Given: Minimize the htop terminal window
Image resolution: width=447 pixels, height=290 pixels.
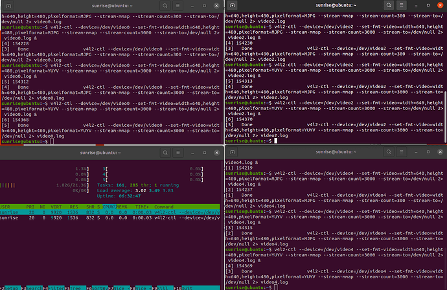Looking at the screenshot, I should coord(192,153).
